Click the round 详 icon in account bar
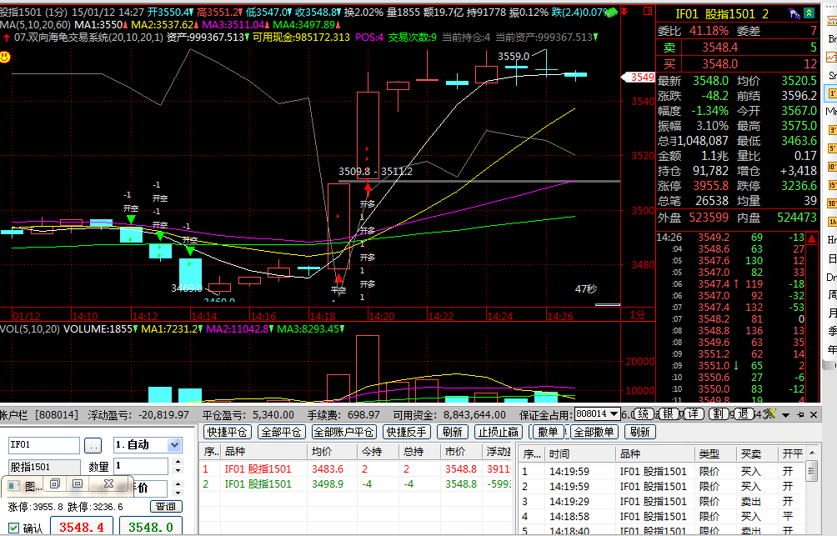Screen dimensions: 837x536 tap(694, 414)
